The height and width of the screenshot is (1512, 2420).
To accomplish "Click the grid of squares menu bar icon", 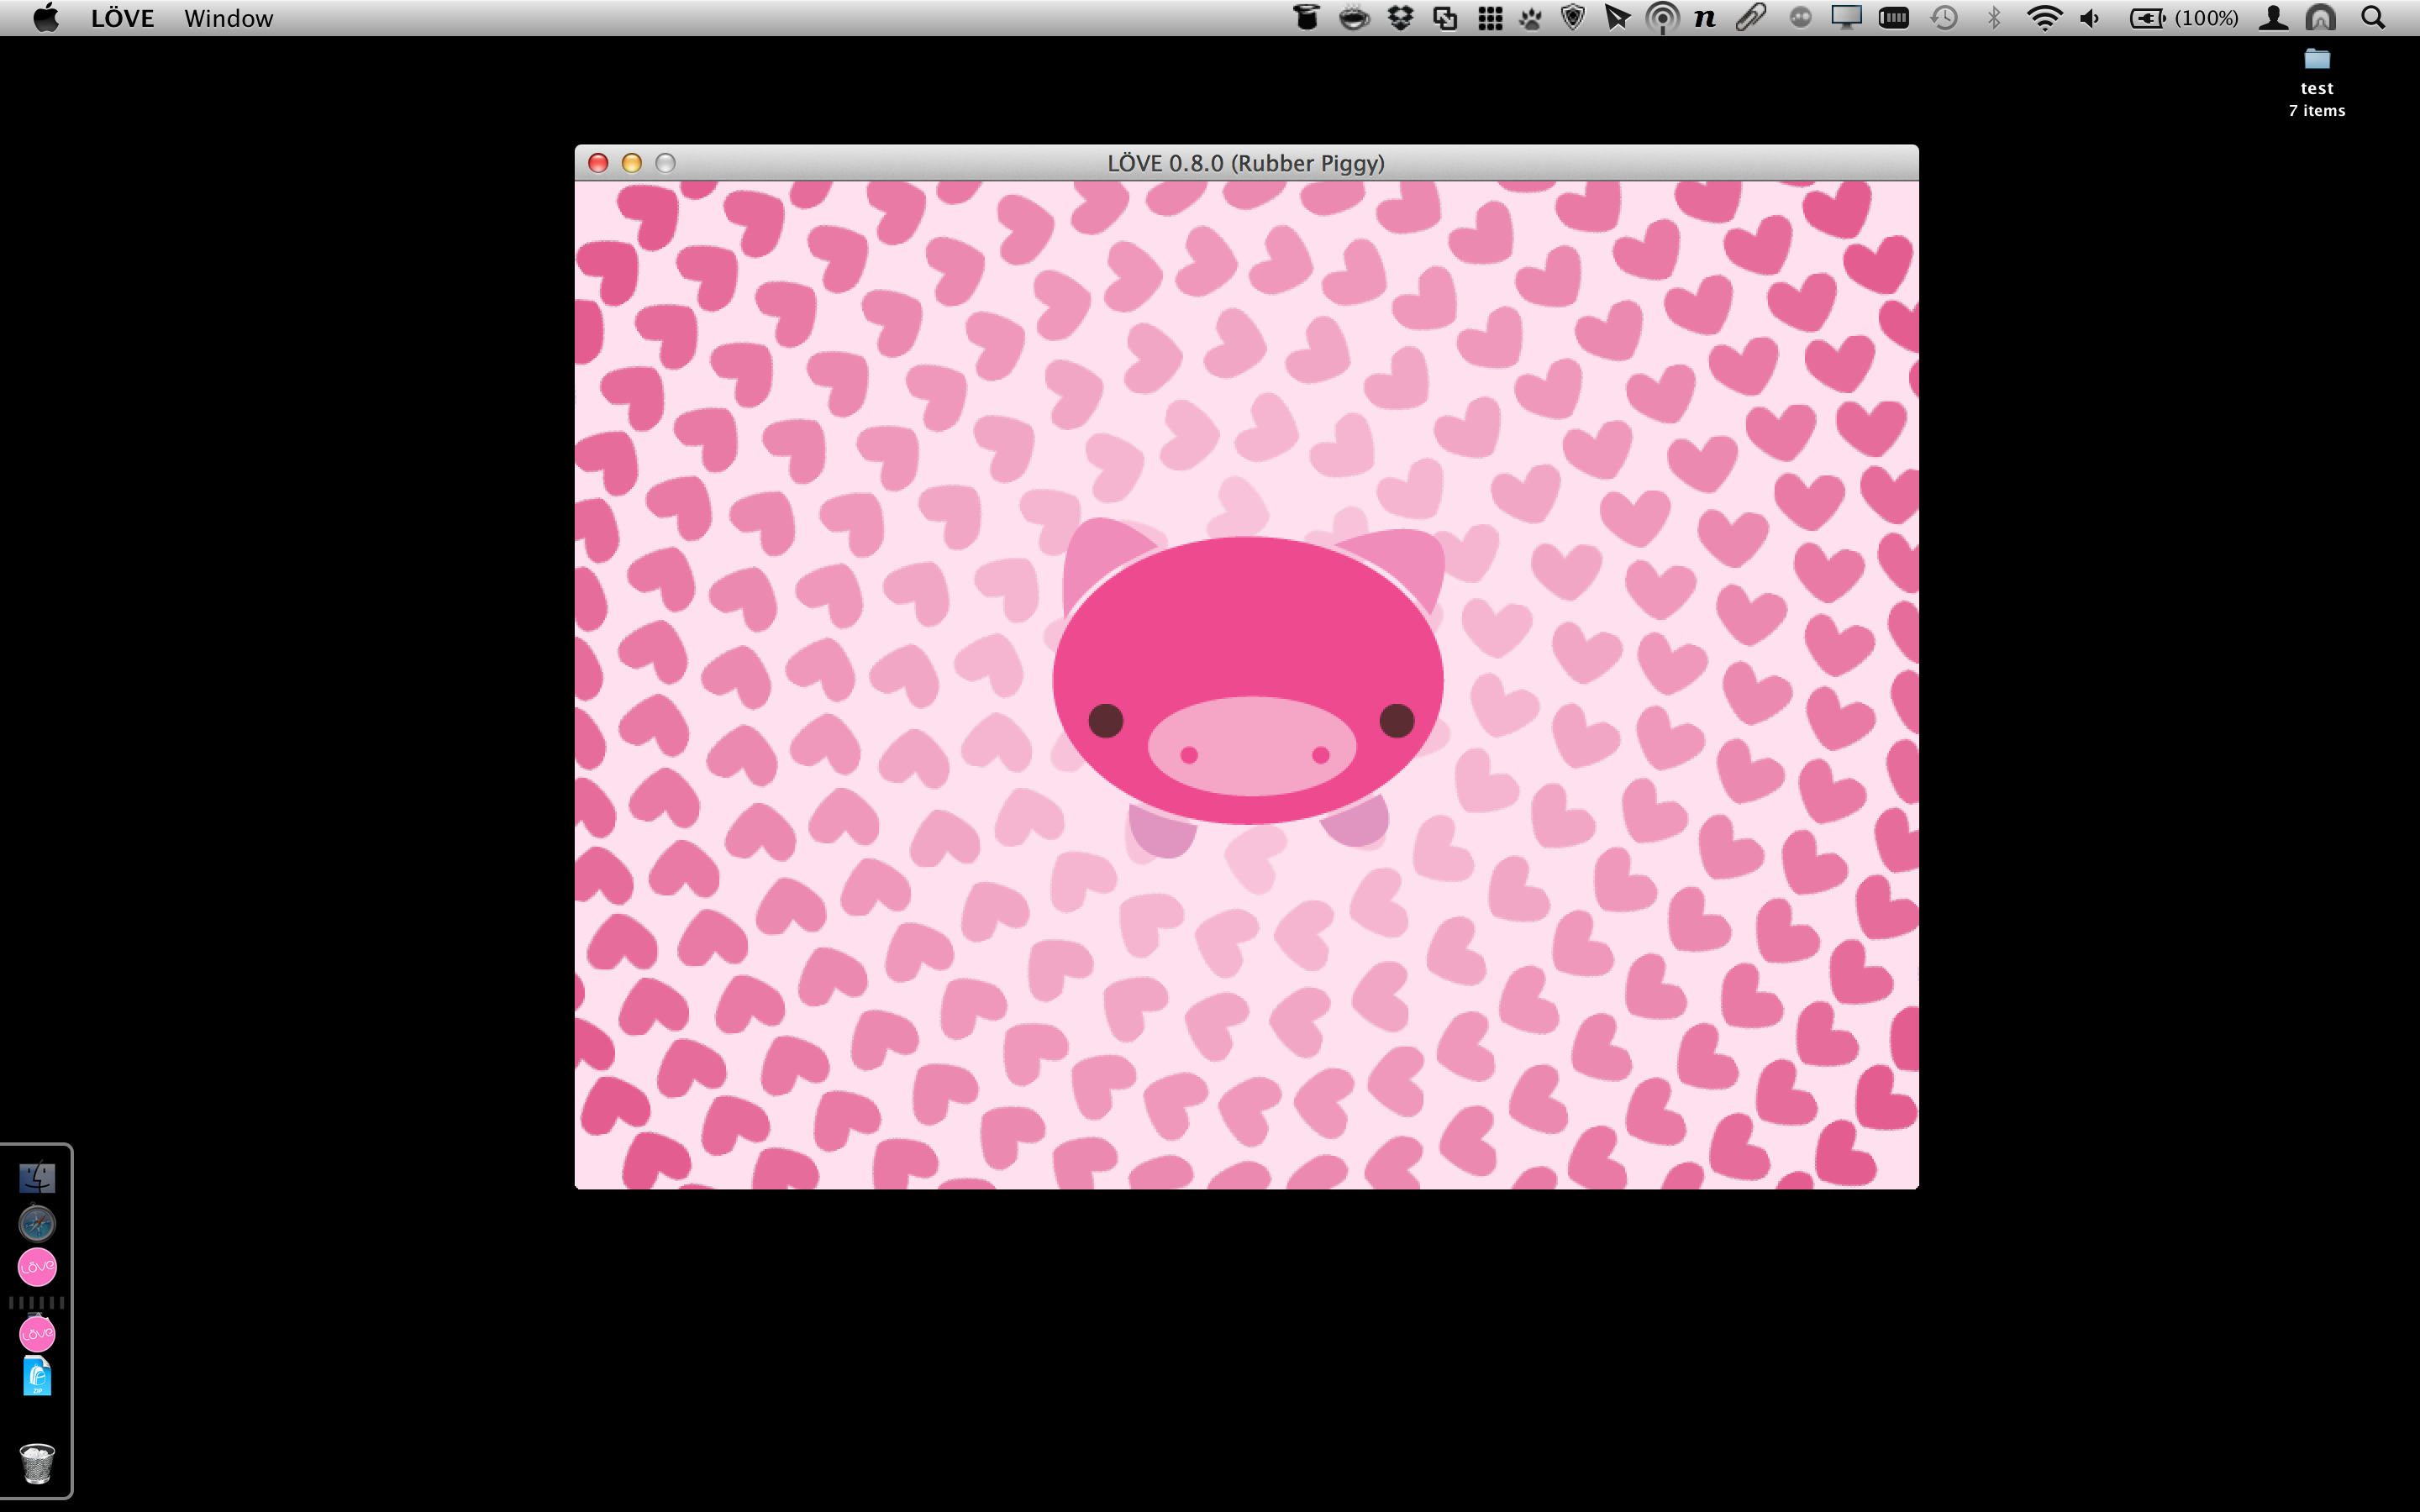I will point(1490,18).
